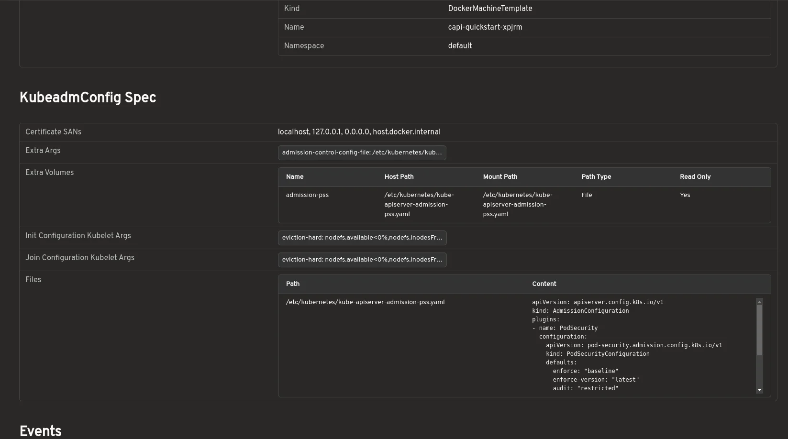
Task: Click the kind: PodSecurityConfiguration line
Action: coord(598,354)
